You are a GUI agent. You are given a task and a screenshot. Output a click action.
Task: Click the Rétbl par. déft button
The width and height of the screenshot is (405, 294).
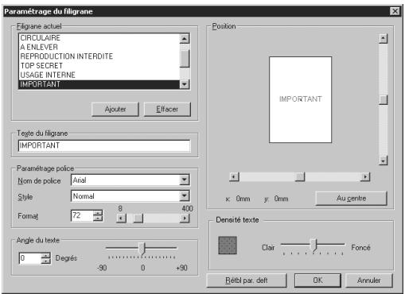click(x=247, y=280)
